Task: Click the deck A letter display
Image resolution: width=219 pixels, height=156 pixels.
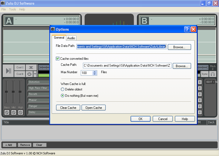Action: [x=9, y=21]
